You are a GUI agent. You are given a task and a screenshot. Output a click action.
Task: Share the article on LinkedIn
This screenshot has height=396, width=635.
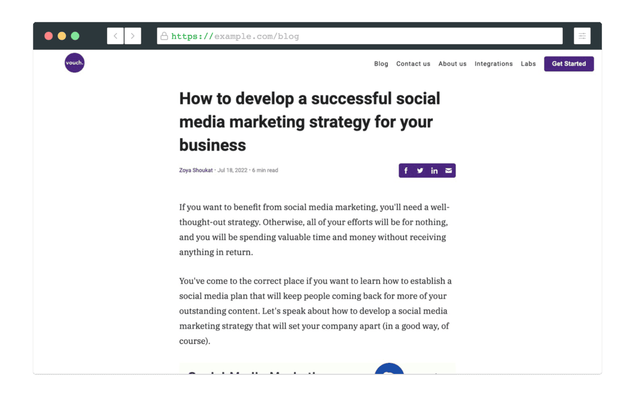point(435,171)
